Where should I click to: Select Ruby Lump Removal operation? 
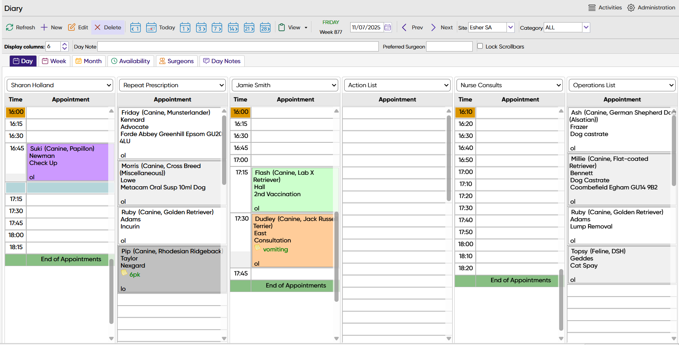[x=620, y=226]
